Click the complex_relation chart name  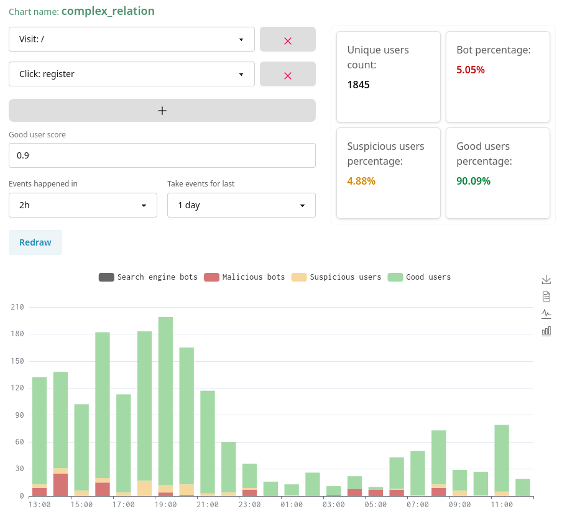[108, 11]
